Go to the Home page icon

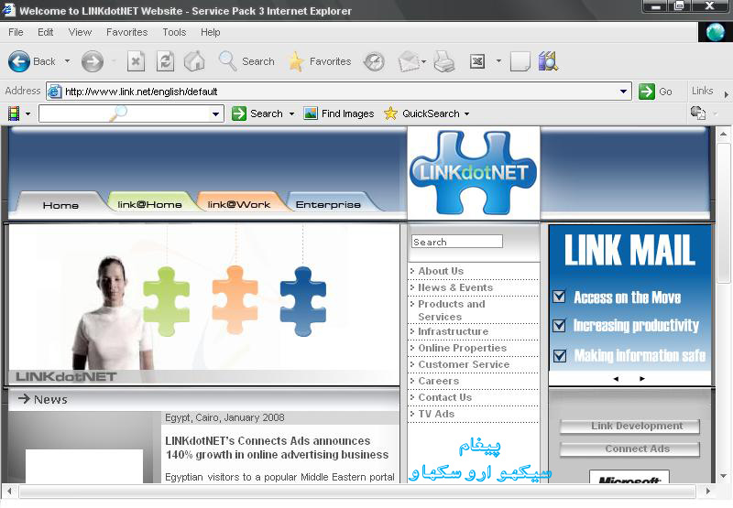click(x=194, y=61)
